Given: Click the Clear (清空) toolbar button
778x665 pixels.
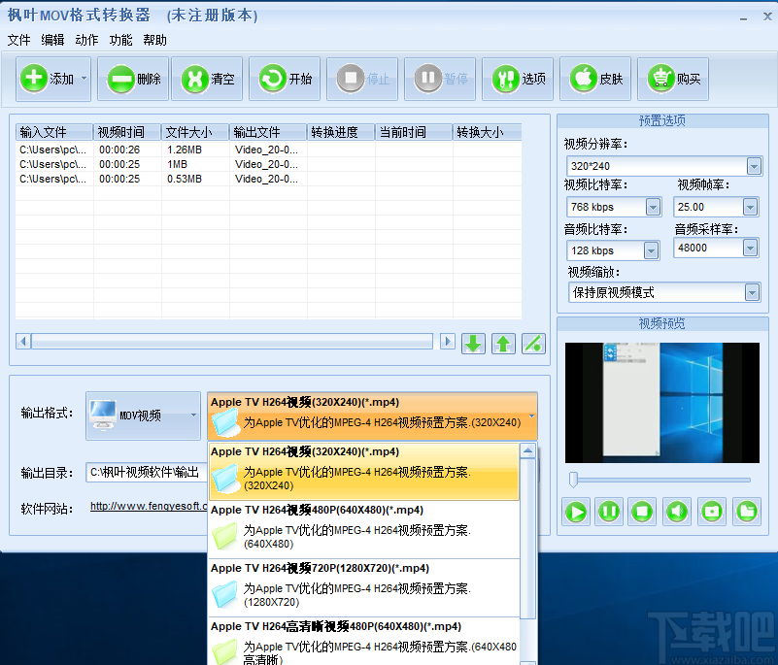Looking at the screenshot, I should pyautogui.click(x=207, y=79).
